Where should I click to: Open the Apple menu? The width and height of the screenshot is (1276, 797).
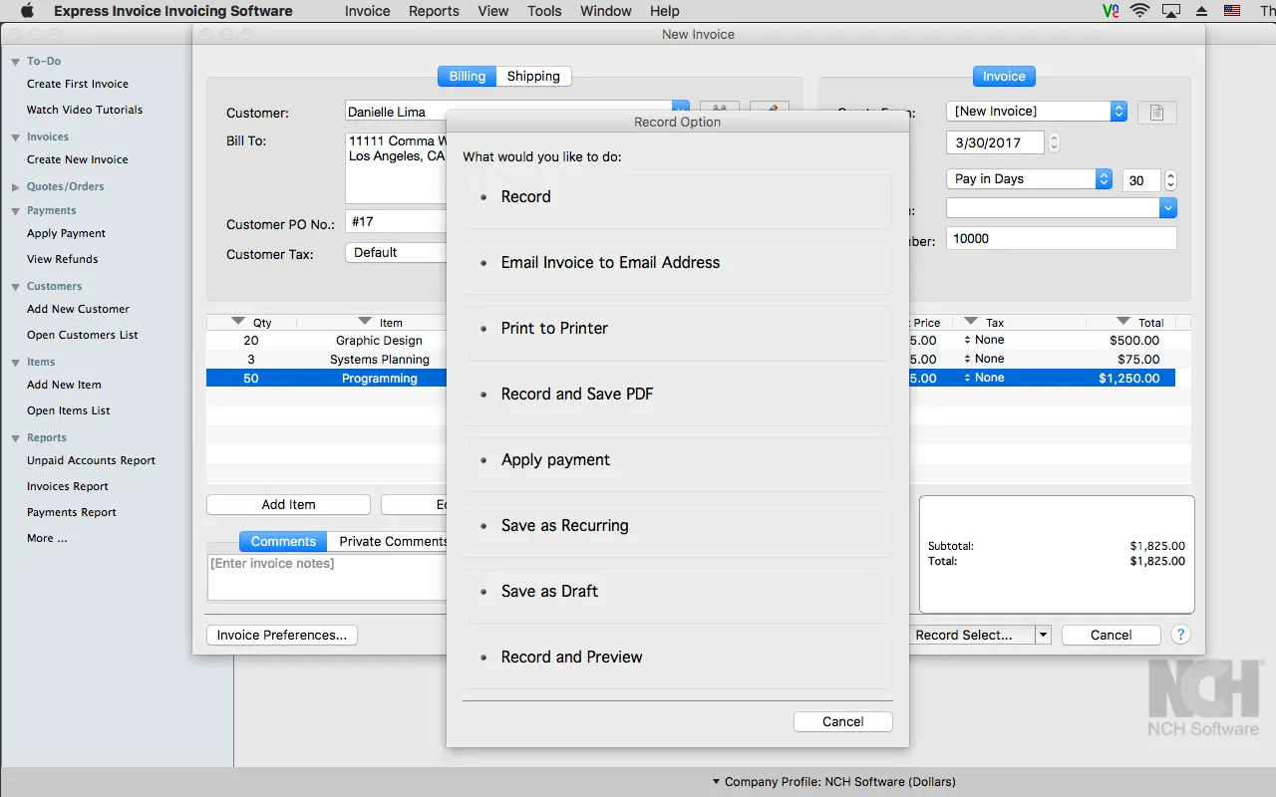point(27,11)
